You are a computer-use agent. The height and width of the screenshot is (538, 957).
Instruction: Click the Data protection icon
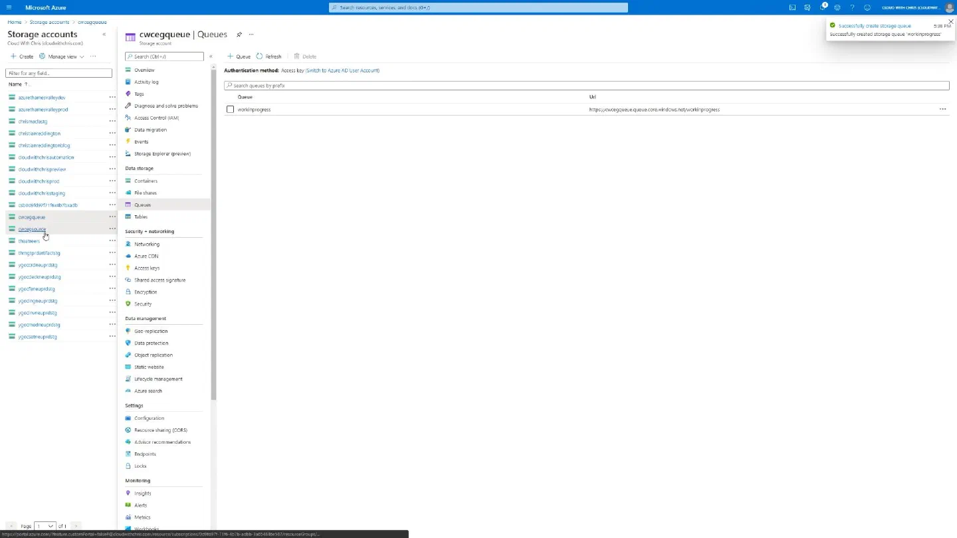128,343
